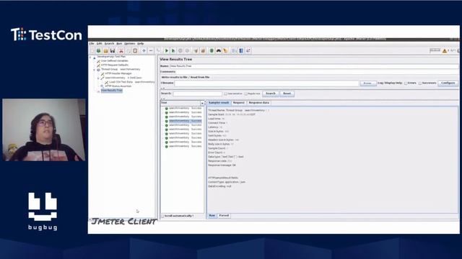The image size is (462, 259).
Task: Select the highlighted searchInventory Success result
Action: [185, 121]
